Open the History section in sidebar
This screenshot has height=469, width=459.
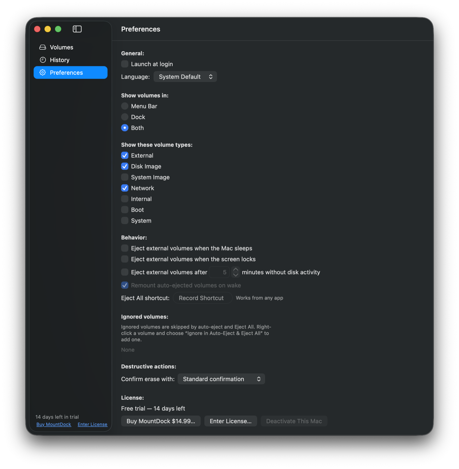pos(70,60)
